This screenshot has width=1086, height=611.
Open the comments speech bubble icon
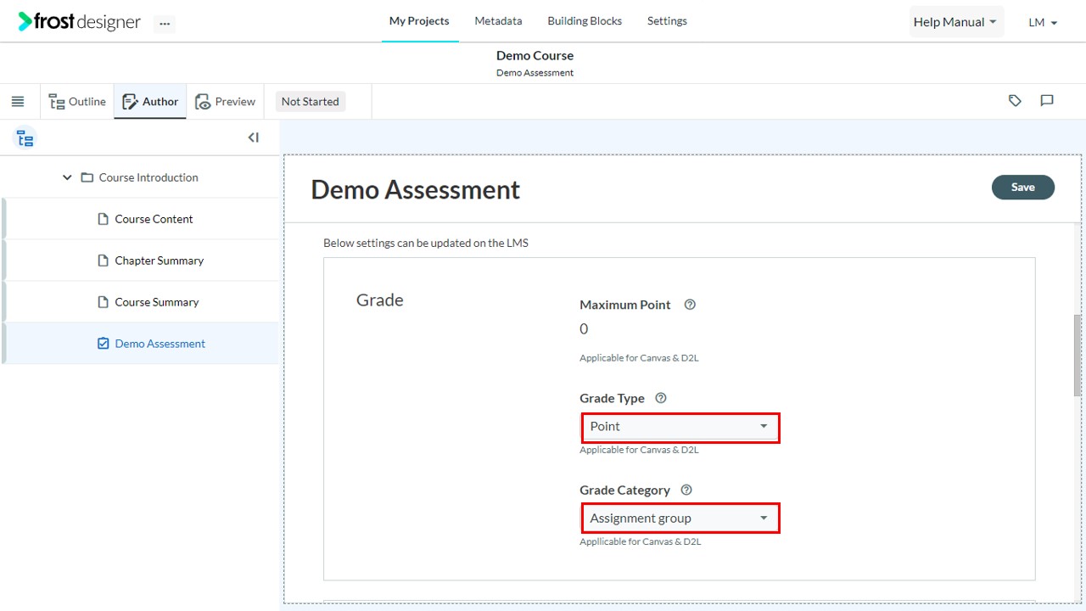pos(1047,101)
